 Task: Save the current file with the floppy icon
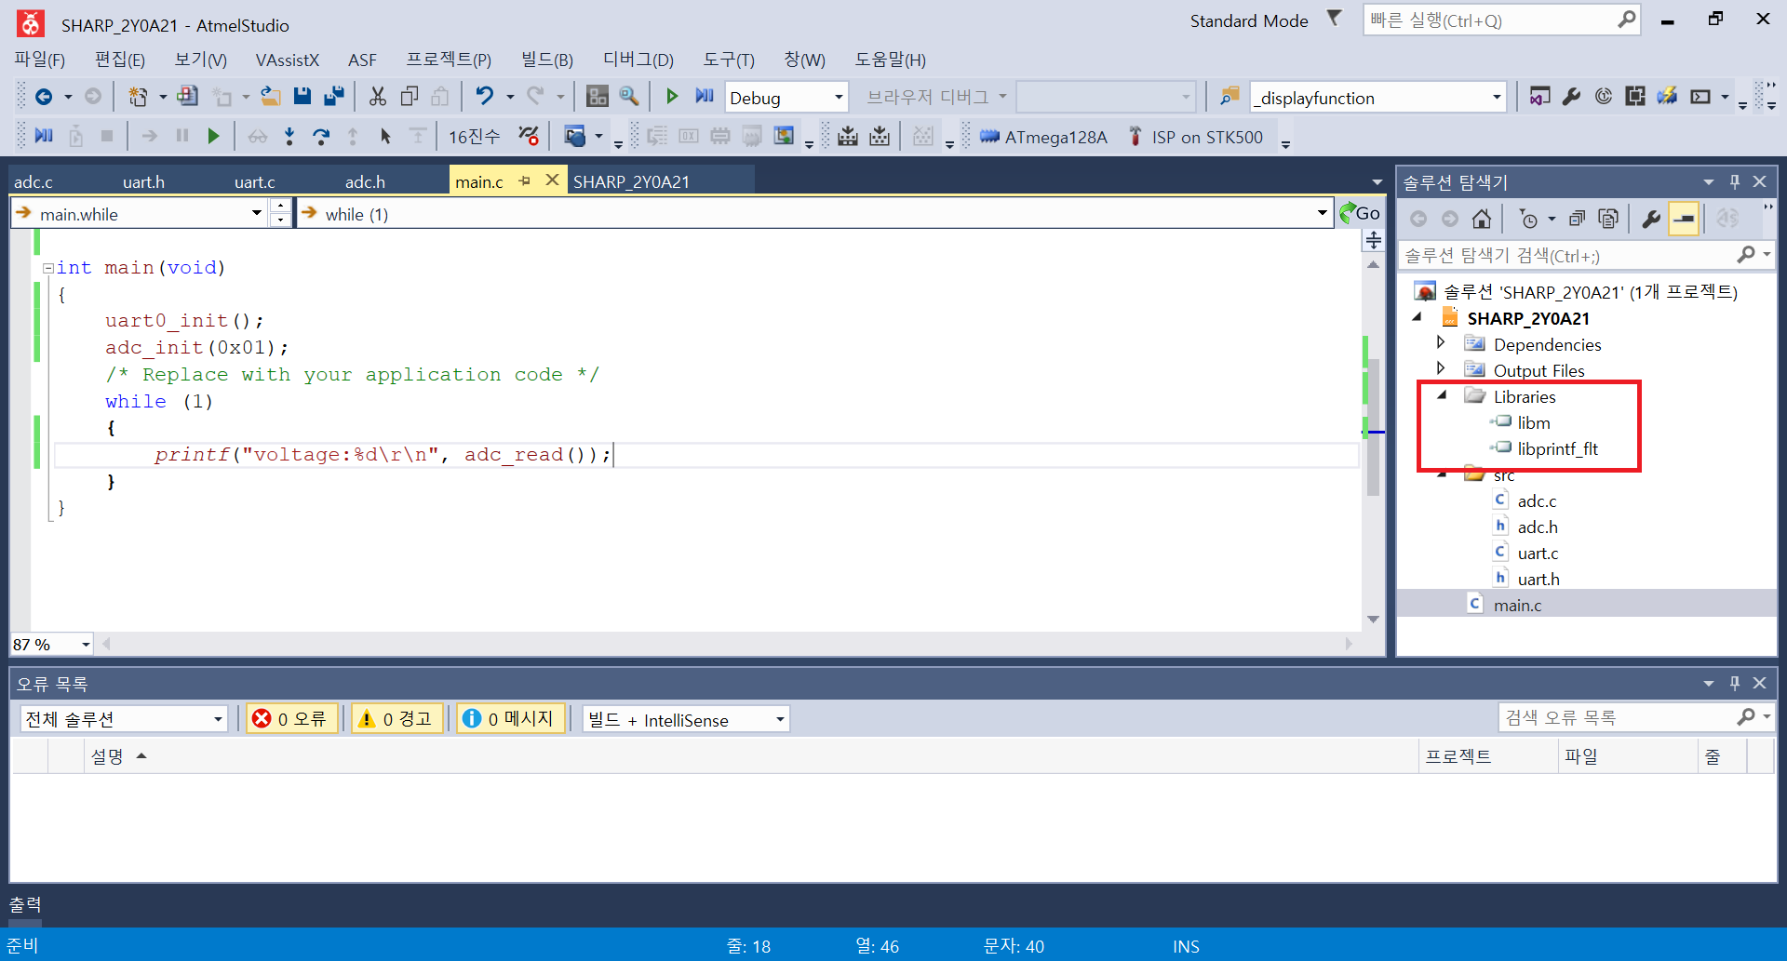(x=302, y=96)
